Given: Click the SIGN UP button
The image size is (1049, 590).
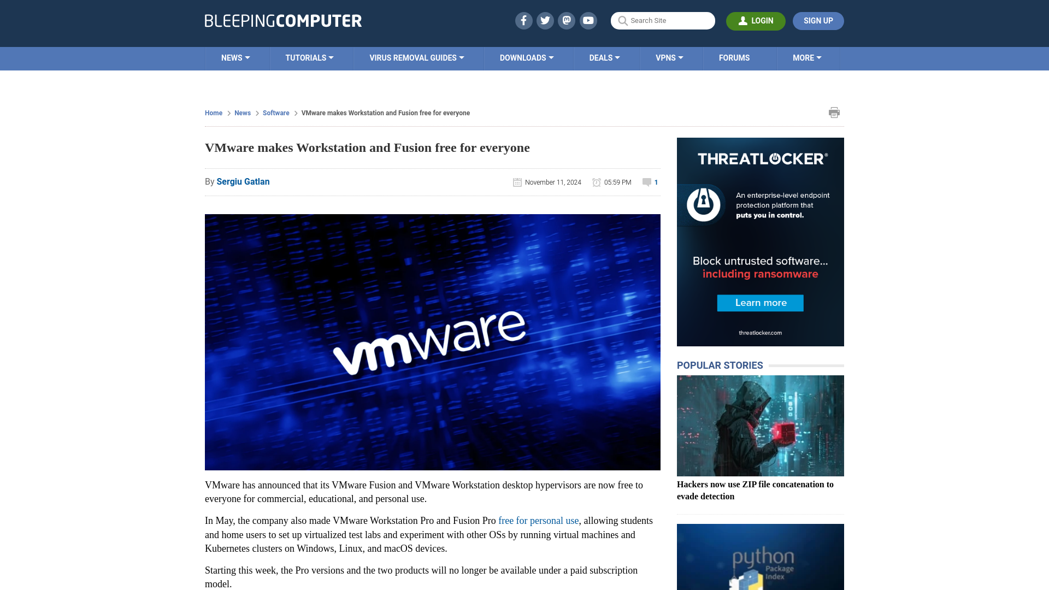Looking at the screenshot, I should (x=818, y=21).
